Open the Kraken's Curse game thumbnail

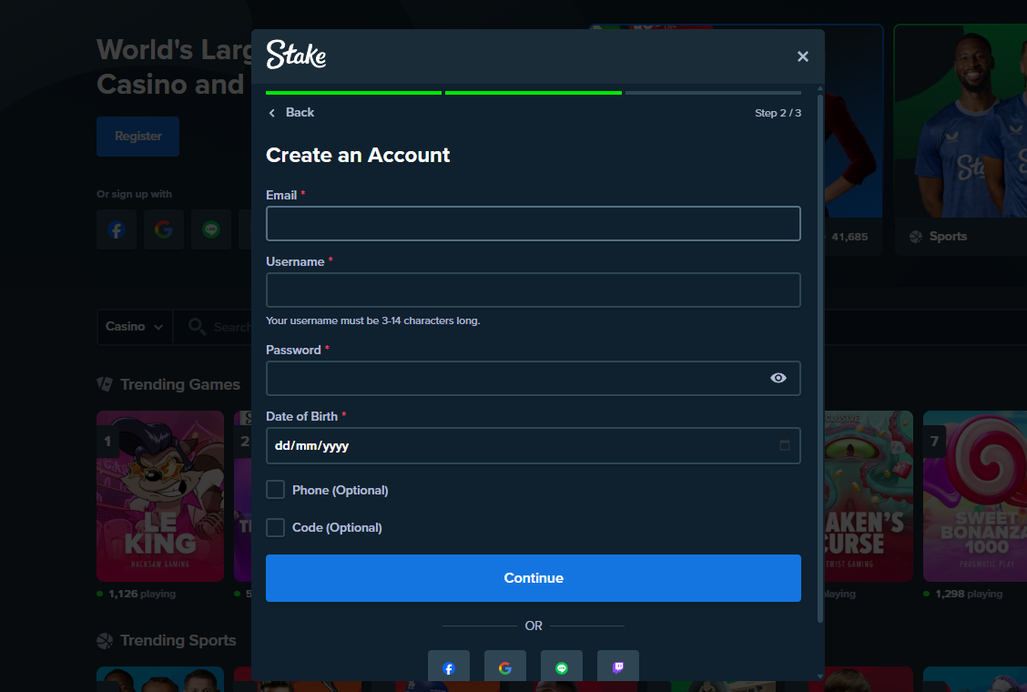coord(868,496)
